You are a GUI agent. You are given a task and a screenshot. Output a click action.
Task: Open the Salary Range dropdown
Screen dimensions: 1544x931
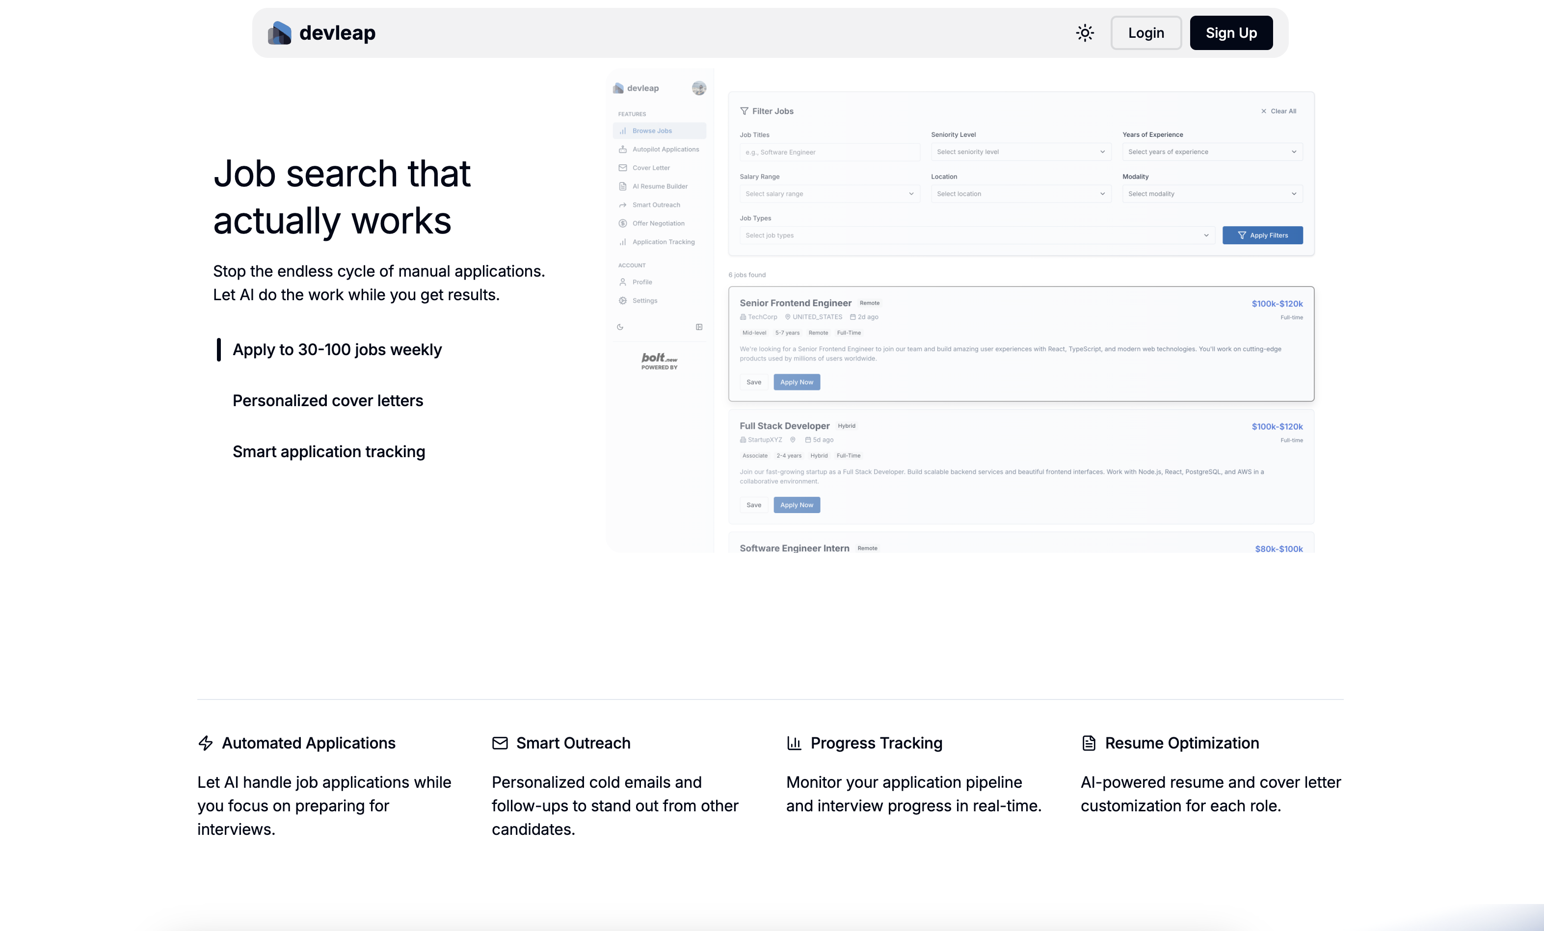click(x=829, y=194)
